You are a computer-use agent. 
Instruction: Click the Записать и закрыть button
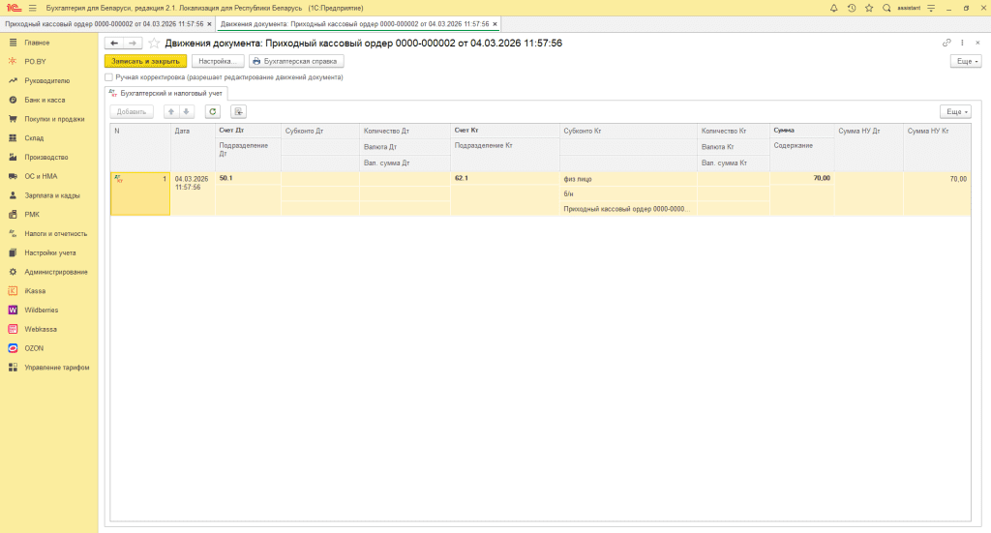coord(145,61)
